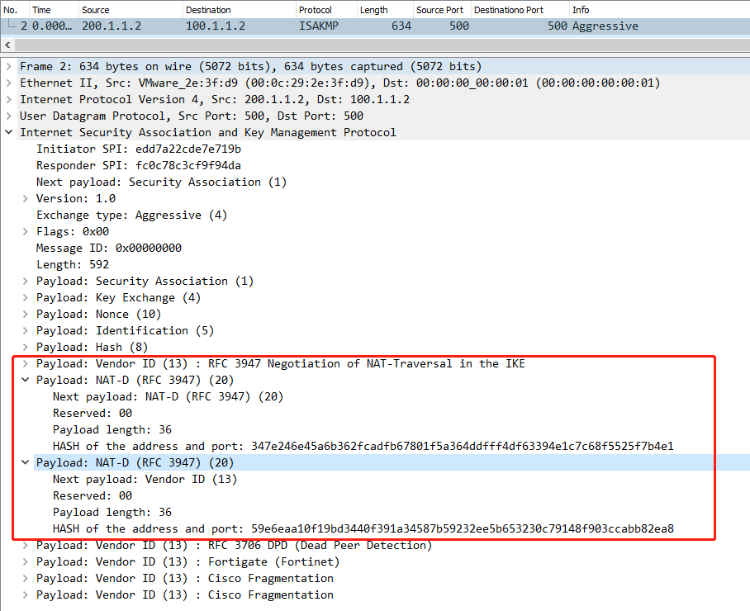Image resolution: width=750 pixels, height=611 pixels.
Task: Expand the Ethernet II layer
Action: pyautogui.click(x=9, y=83)
